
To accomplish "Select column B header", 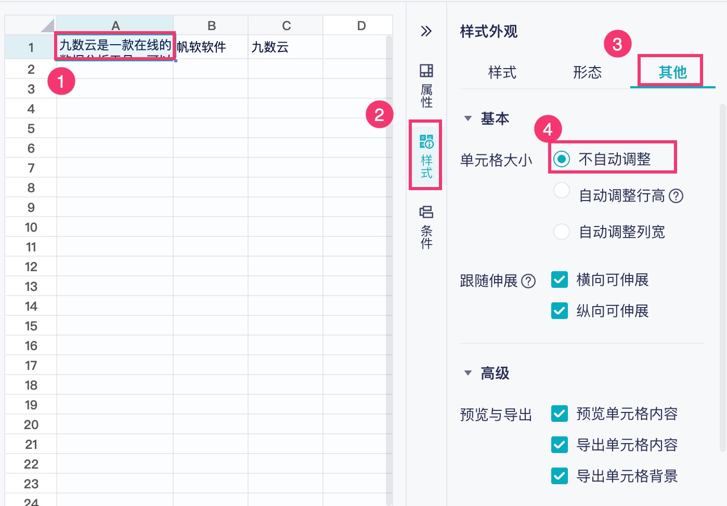I will tap(211, 25).
